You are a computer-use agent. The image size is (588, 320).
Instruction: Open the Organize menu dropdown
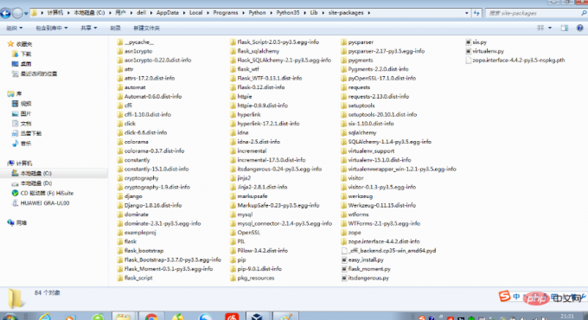click(x=15, y=29)
